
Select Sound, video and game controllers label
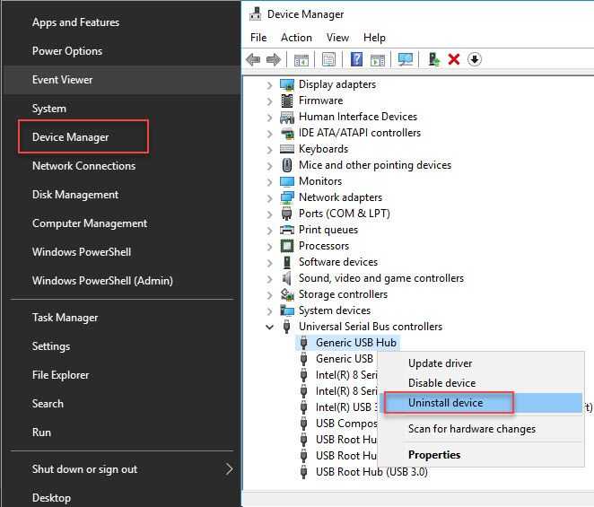point(381,278)
